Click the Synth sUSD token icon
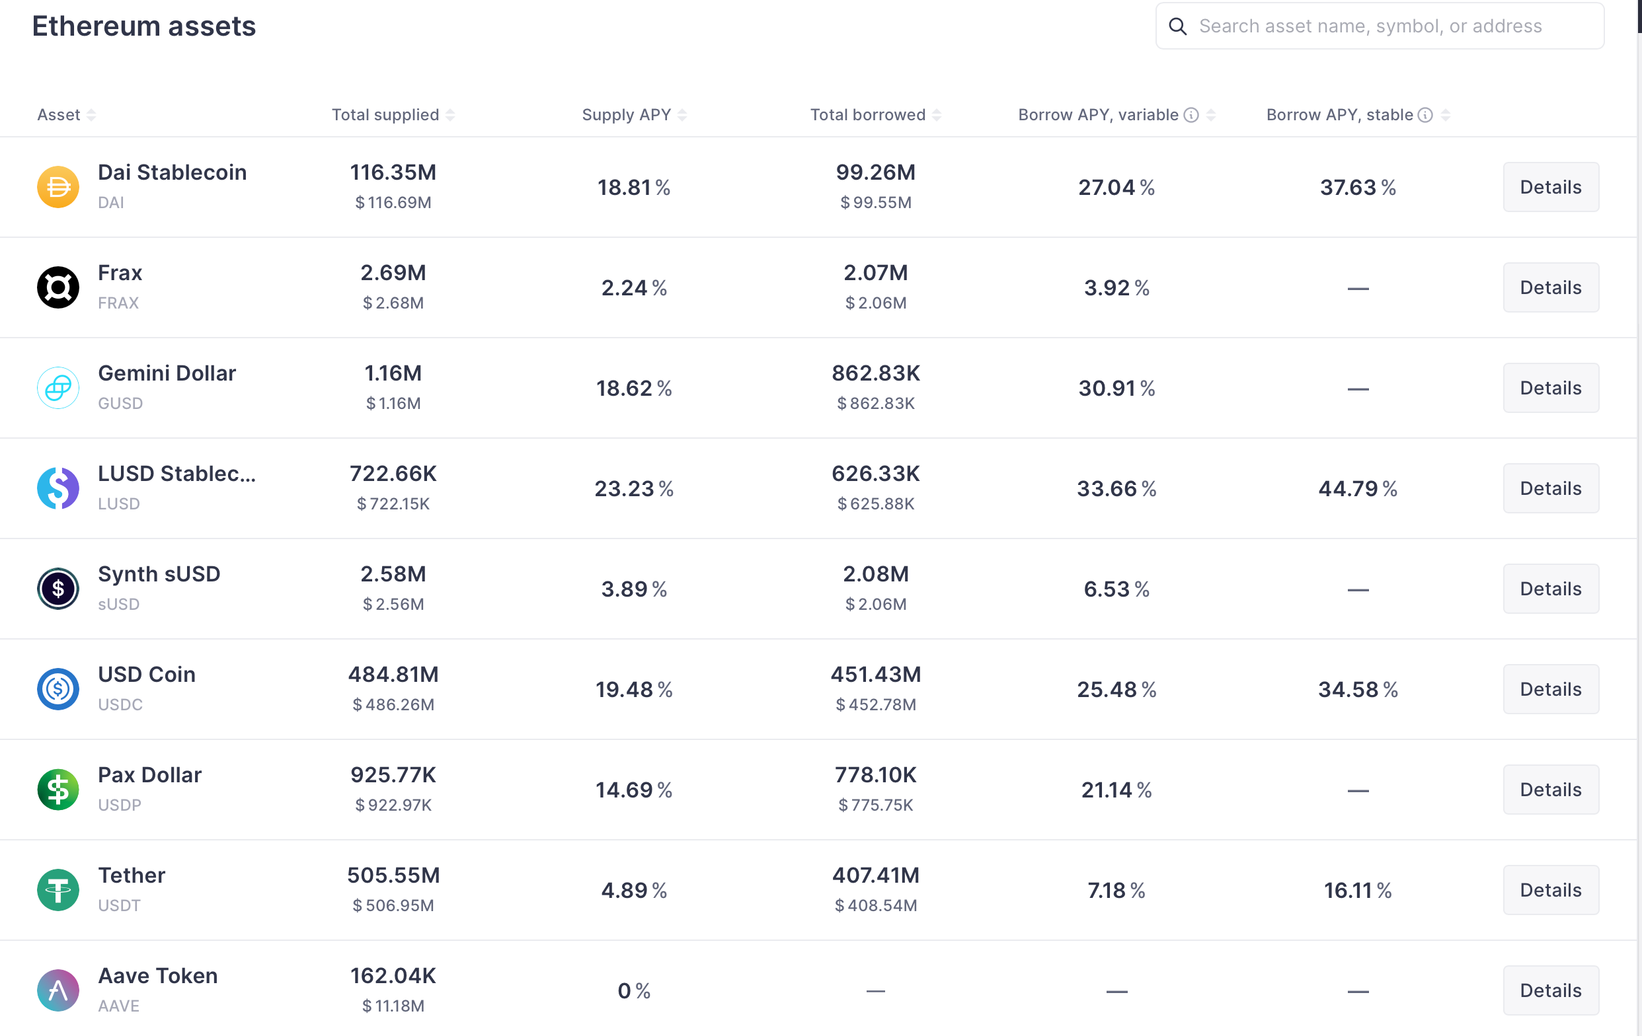Viewport: 1642px width, 1036px height. [58, 588]
